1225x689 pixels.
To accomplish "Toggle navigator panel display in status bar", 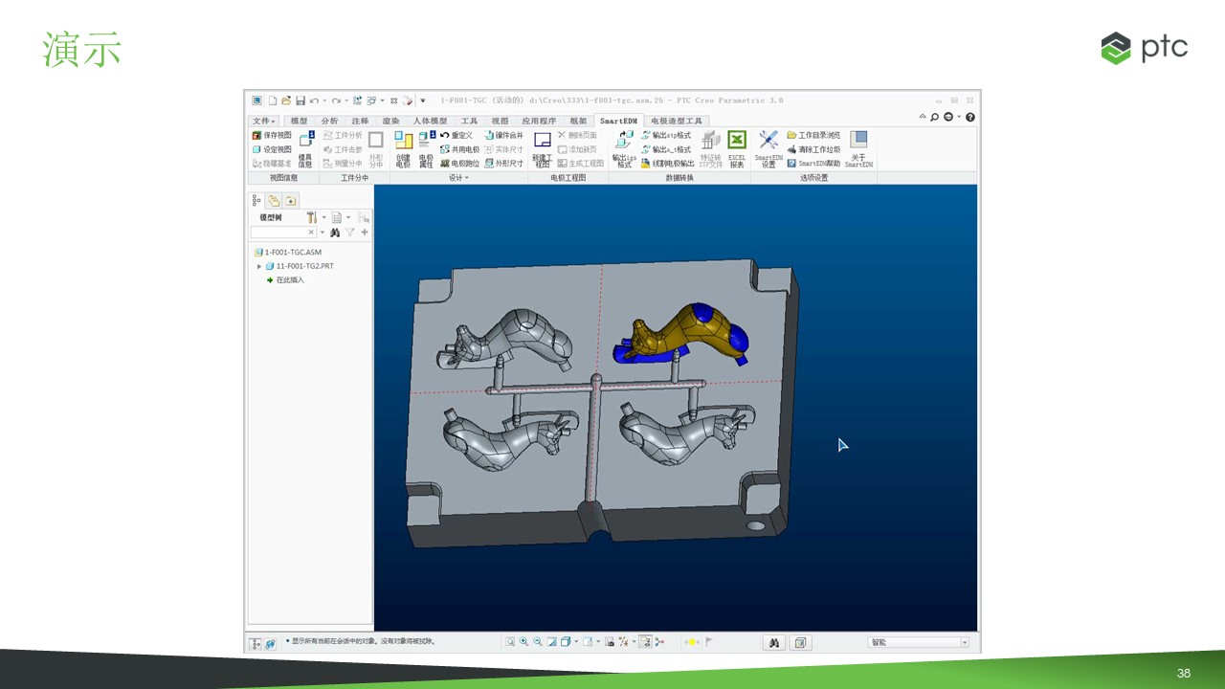I will [x=256, y=644].
